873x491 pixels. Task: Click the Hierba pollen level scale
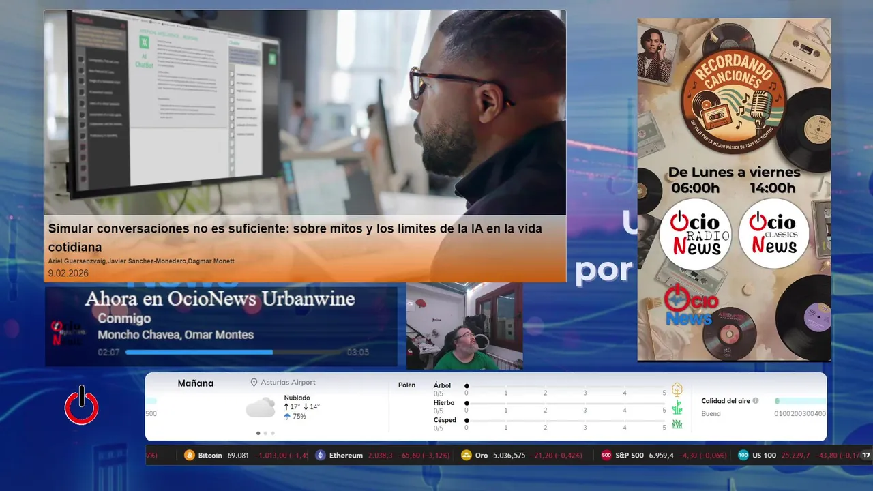565,404
